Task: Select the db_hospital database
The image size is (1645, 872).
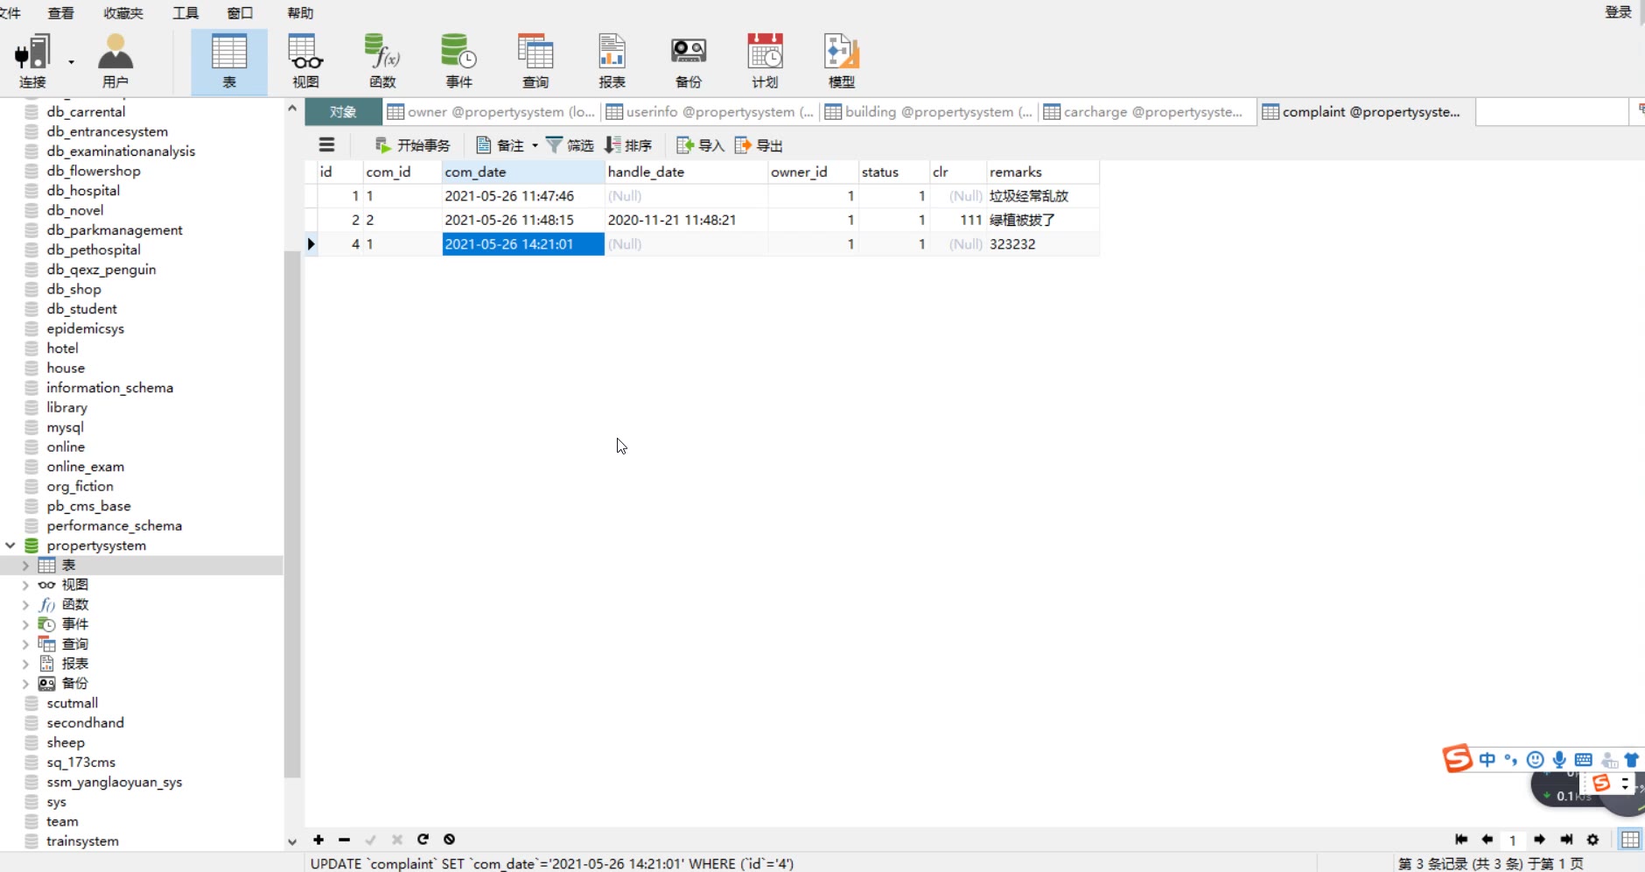Action: [x=83, y=191]
